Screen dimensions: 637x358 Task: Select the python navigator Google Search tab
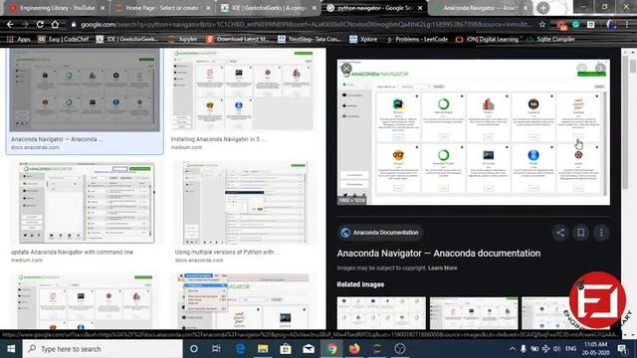tap(374, 8)
